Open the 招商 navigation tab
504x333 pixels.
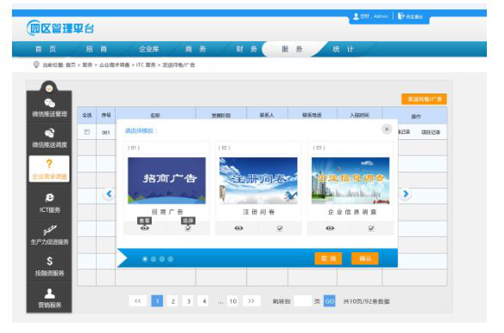click(96, 49)
